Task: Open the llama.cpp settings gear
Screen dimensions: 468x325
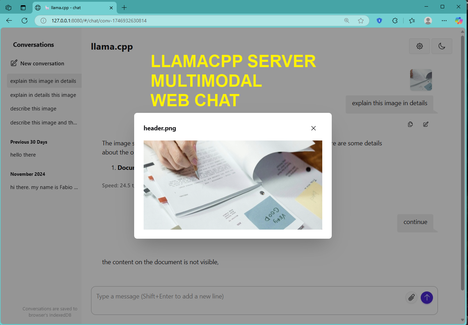Action: pyautogui.click(x=419, y=46)
